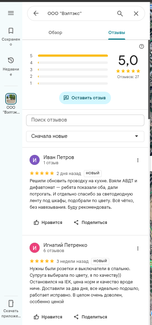Share Иван Петров's review

[x=90, y=223]
